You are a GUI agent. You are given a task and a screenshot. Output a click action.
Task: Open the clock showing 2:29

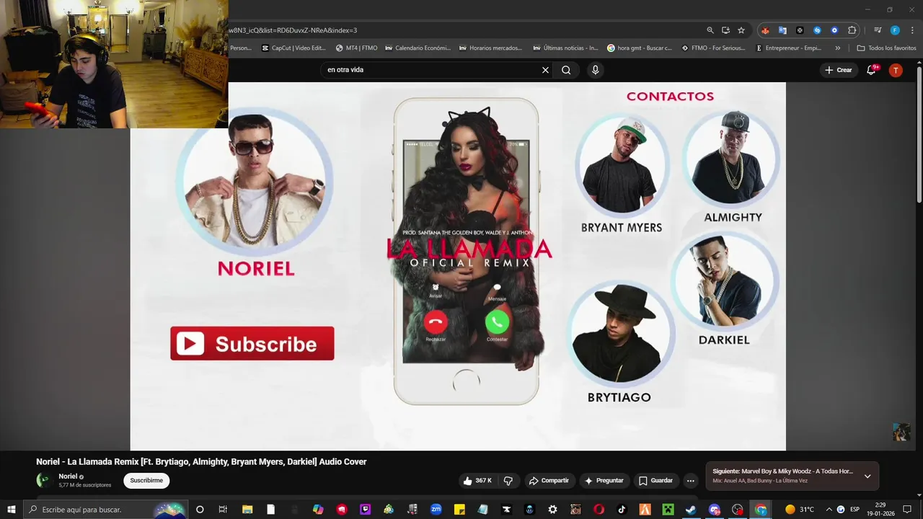click(x=880, y=510)
